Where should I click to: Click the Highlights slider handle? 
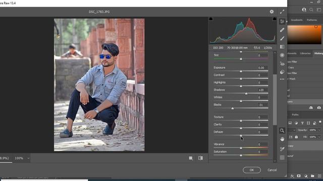[x=241, y=86]
